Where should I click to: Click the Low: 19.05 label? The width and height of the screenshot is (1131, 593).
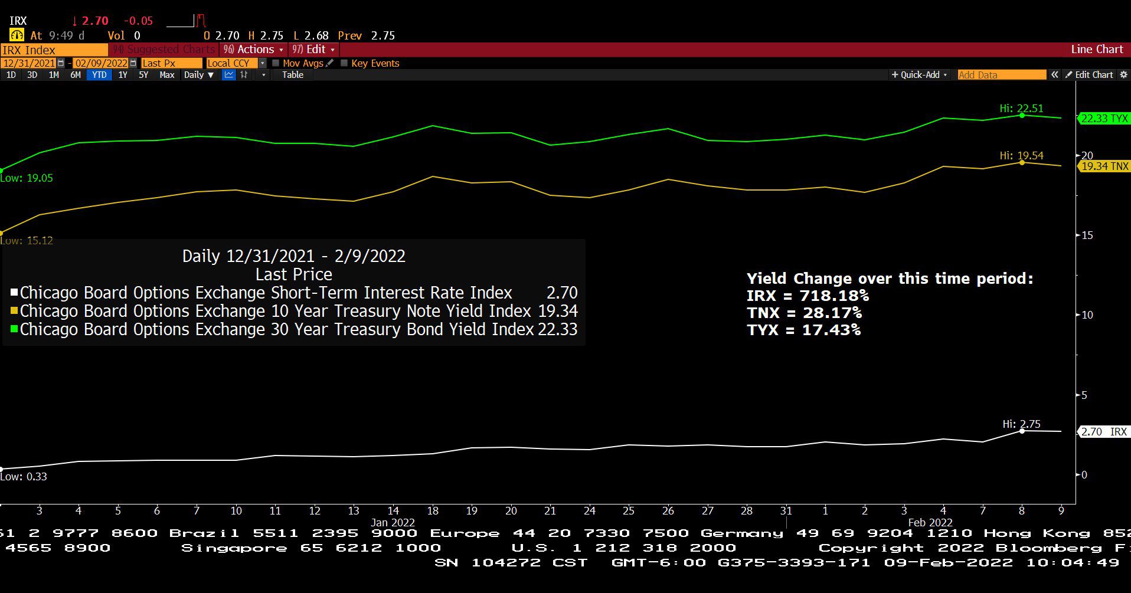(27, 178)
